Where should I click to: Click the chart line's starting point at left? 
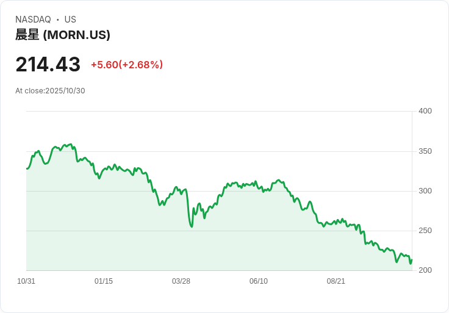tap(27, 168)
